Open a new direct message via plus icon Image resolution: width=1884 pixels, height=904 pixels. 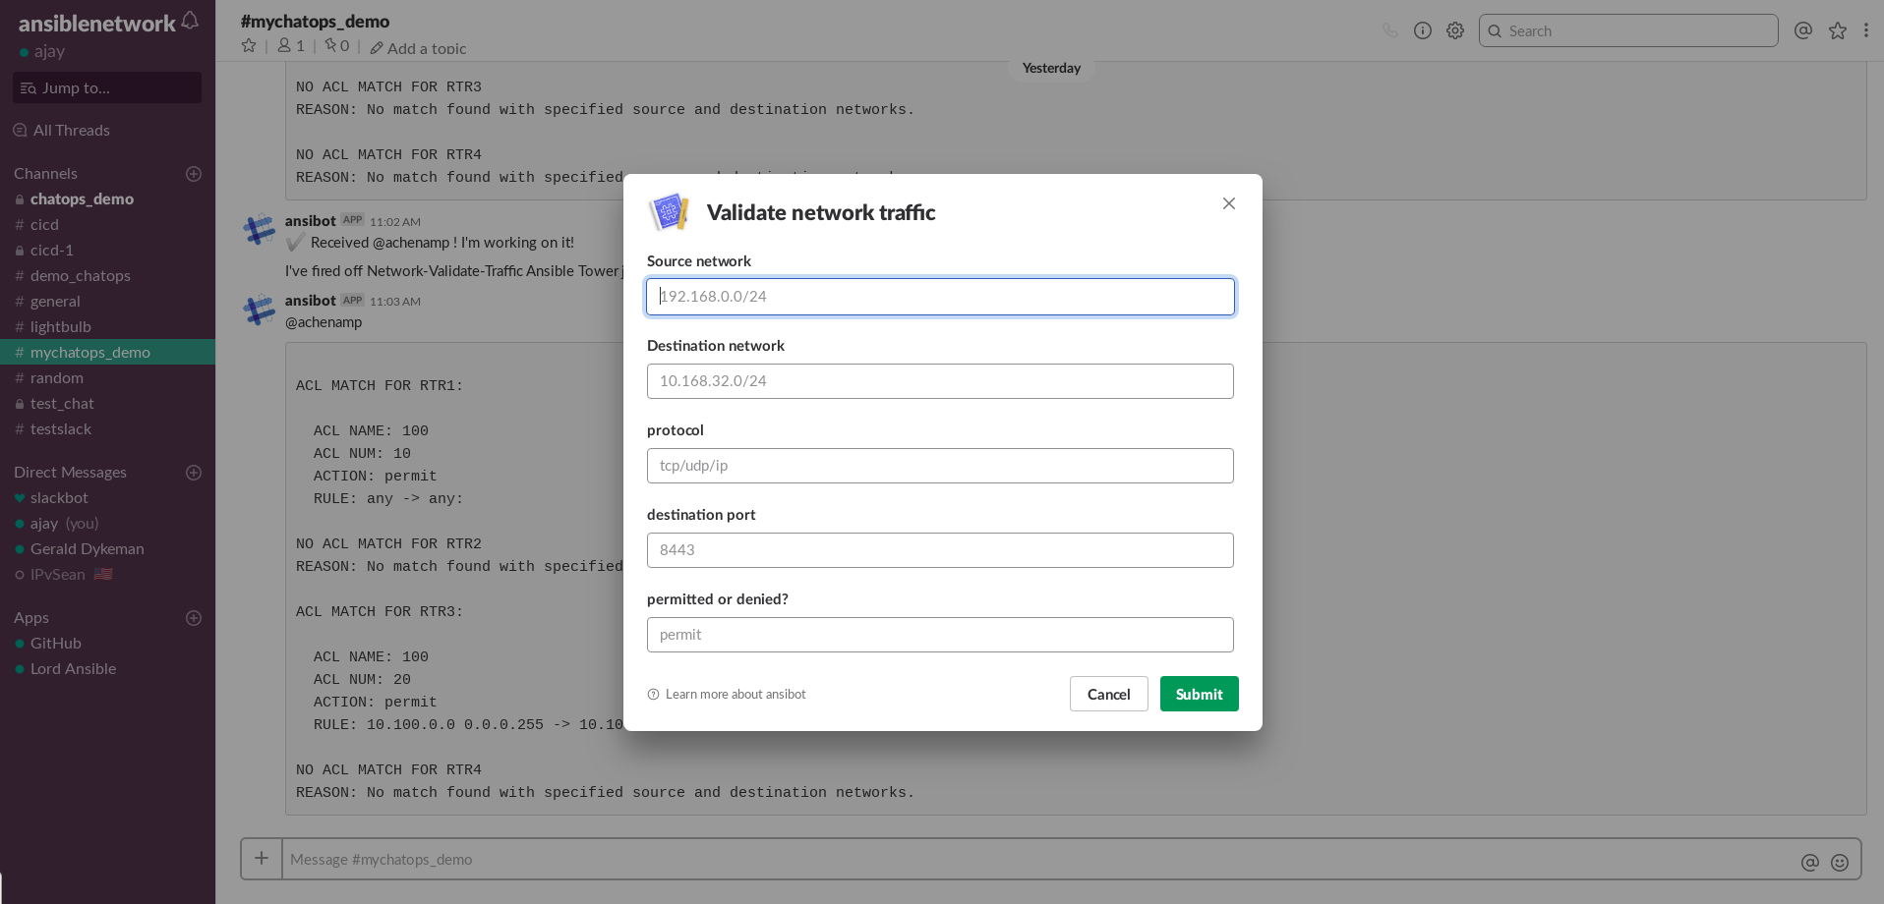pyautogui.click(x=194, y=473)
